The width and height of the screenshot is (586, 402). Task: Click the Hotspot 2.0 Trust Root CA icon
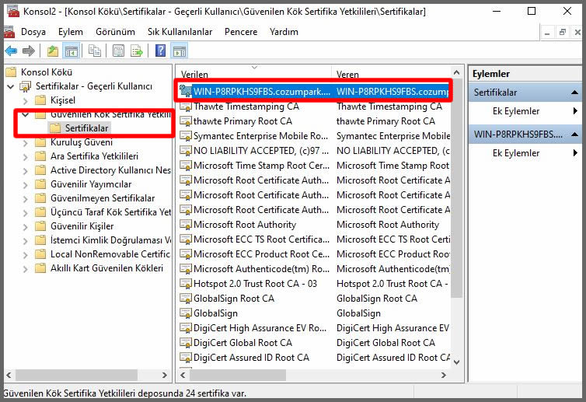click(186, 284)
